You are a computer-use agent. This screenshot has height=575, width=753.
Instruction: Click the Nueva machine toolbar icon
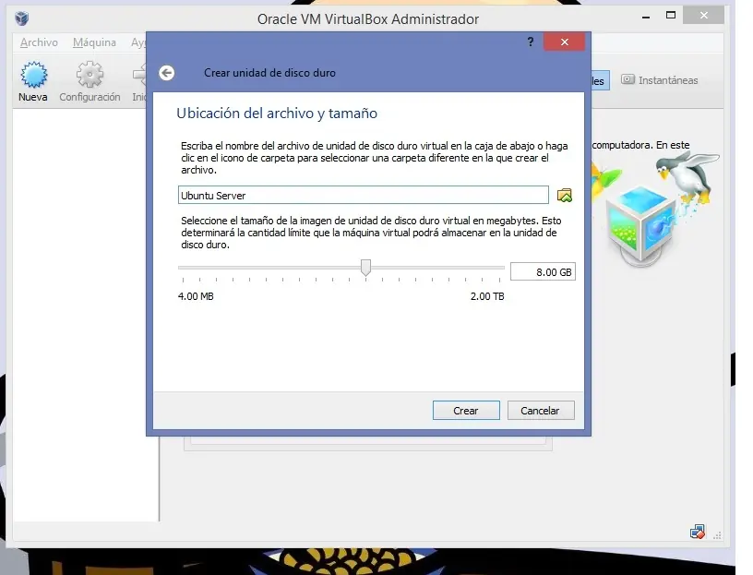(33, 81)
